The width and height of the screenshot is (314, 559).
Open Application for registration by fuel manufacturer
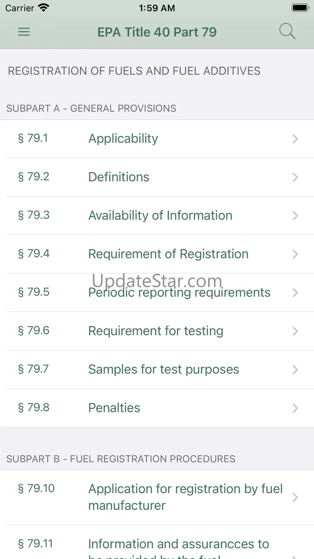(185, 497)
